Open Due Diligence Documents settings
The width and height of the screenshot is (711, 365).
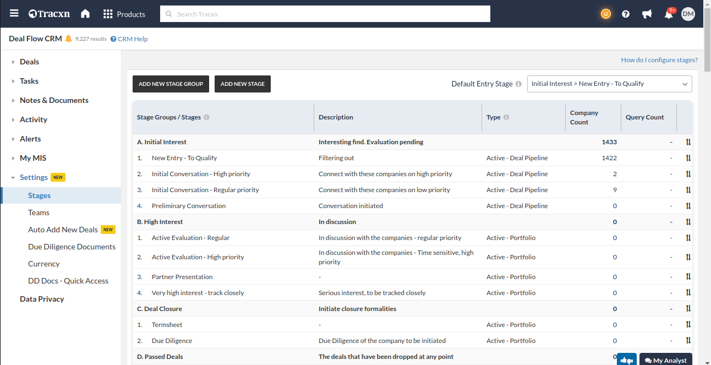tap(72, 247)
